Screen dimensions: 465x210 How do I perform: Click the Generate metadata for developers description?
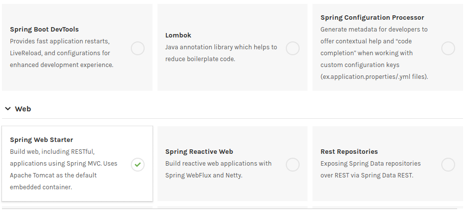pyautogui.click(x=374, y=53)
